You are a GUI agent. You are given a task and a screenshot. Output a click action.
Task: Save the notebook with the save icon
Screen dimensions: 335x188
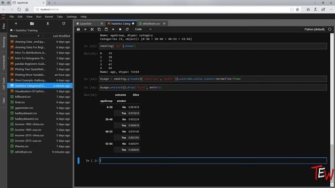tap(78, 29)
